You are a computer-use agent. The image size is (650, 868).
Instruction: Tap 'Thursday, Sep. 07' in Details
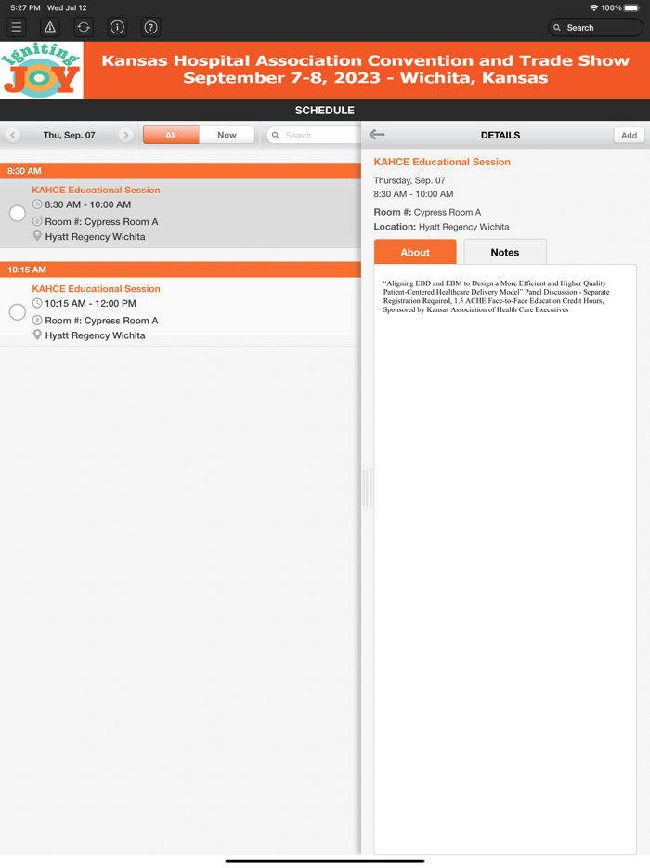click(x=409, y=180)
